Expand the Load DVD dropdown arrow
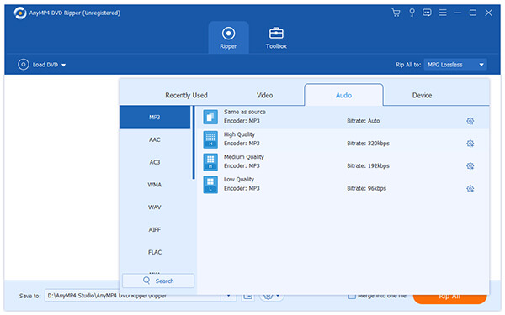This screenshot has width=505, height=315. [x=63, y=65]
